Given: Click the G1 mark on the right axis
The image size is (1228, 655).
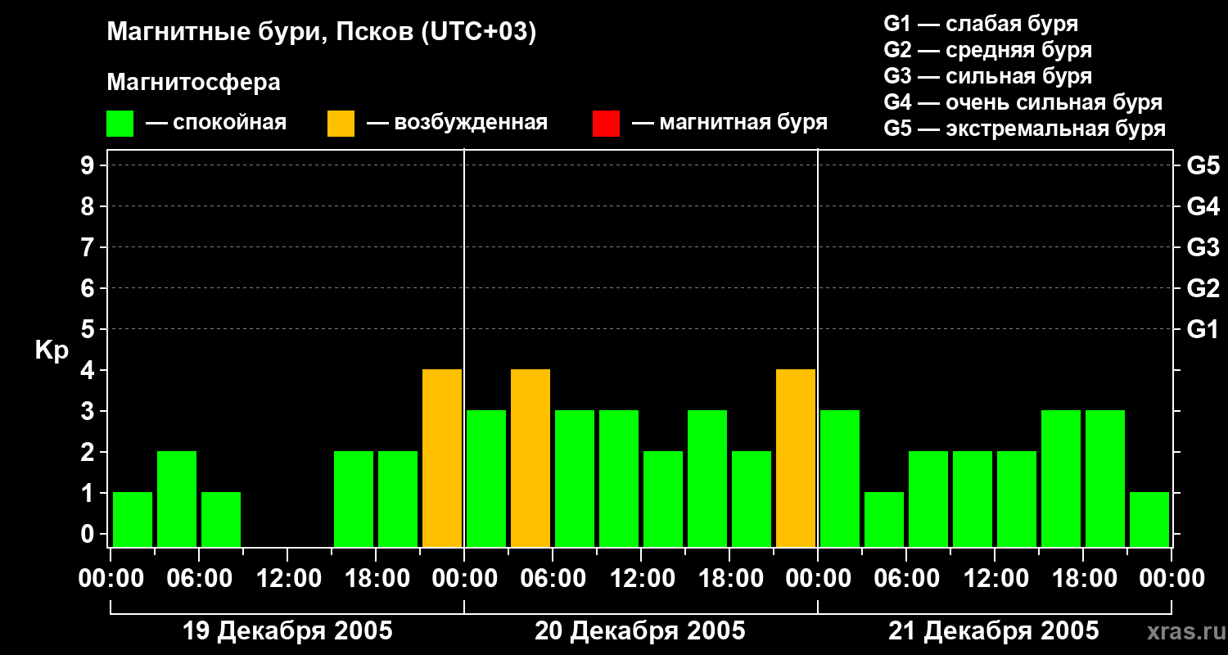Looking at the screenshot, I should click(x=1203, y=329).
